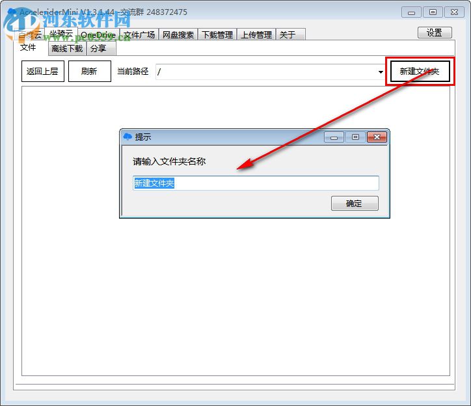This screenshot has width=471, height=406.
Task: Minimize the 提示 dialog
Action: (334, 137)
